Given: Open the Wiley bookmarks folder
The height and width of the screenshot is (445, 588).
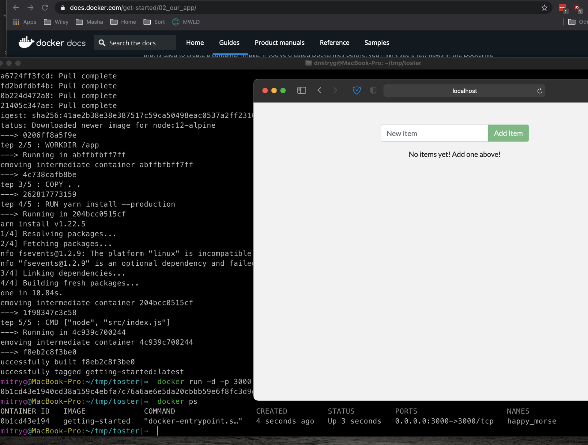Looking at the screenshot, I should coord(56,22).
